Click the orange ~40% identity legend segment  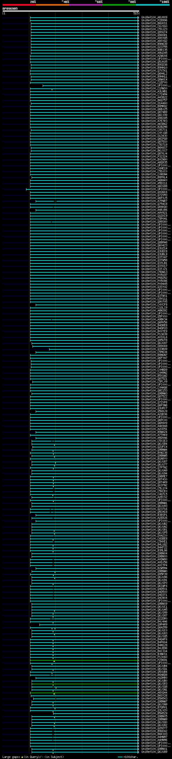tap(53, 5)
